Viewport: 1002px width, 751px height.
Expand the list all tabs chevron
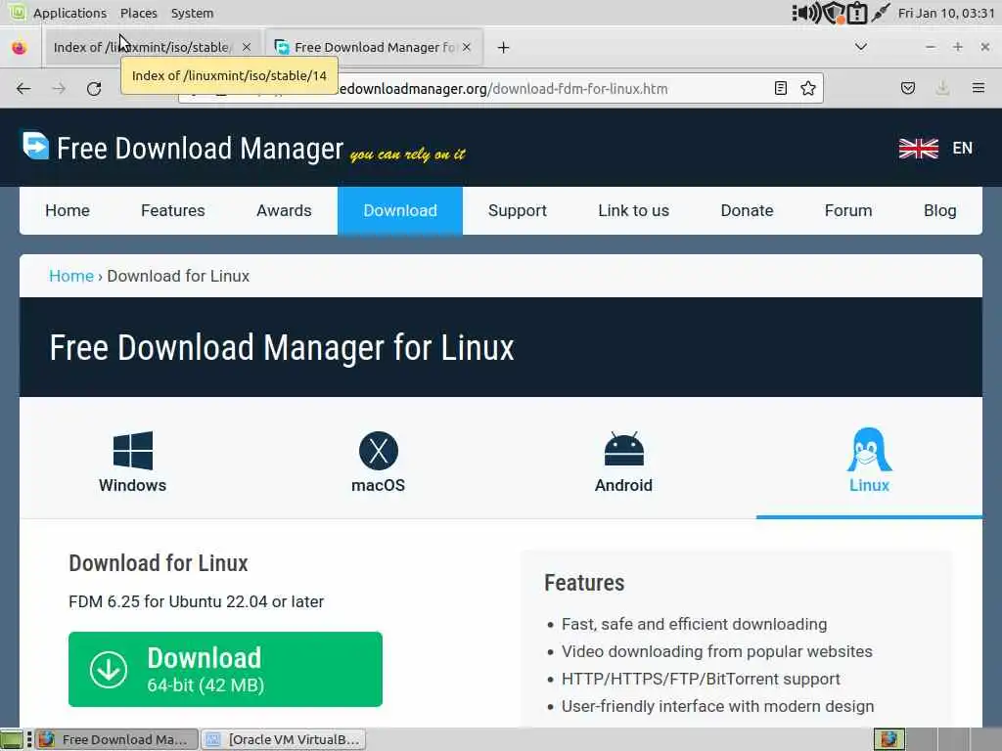(861, 47)
